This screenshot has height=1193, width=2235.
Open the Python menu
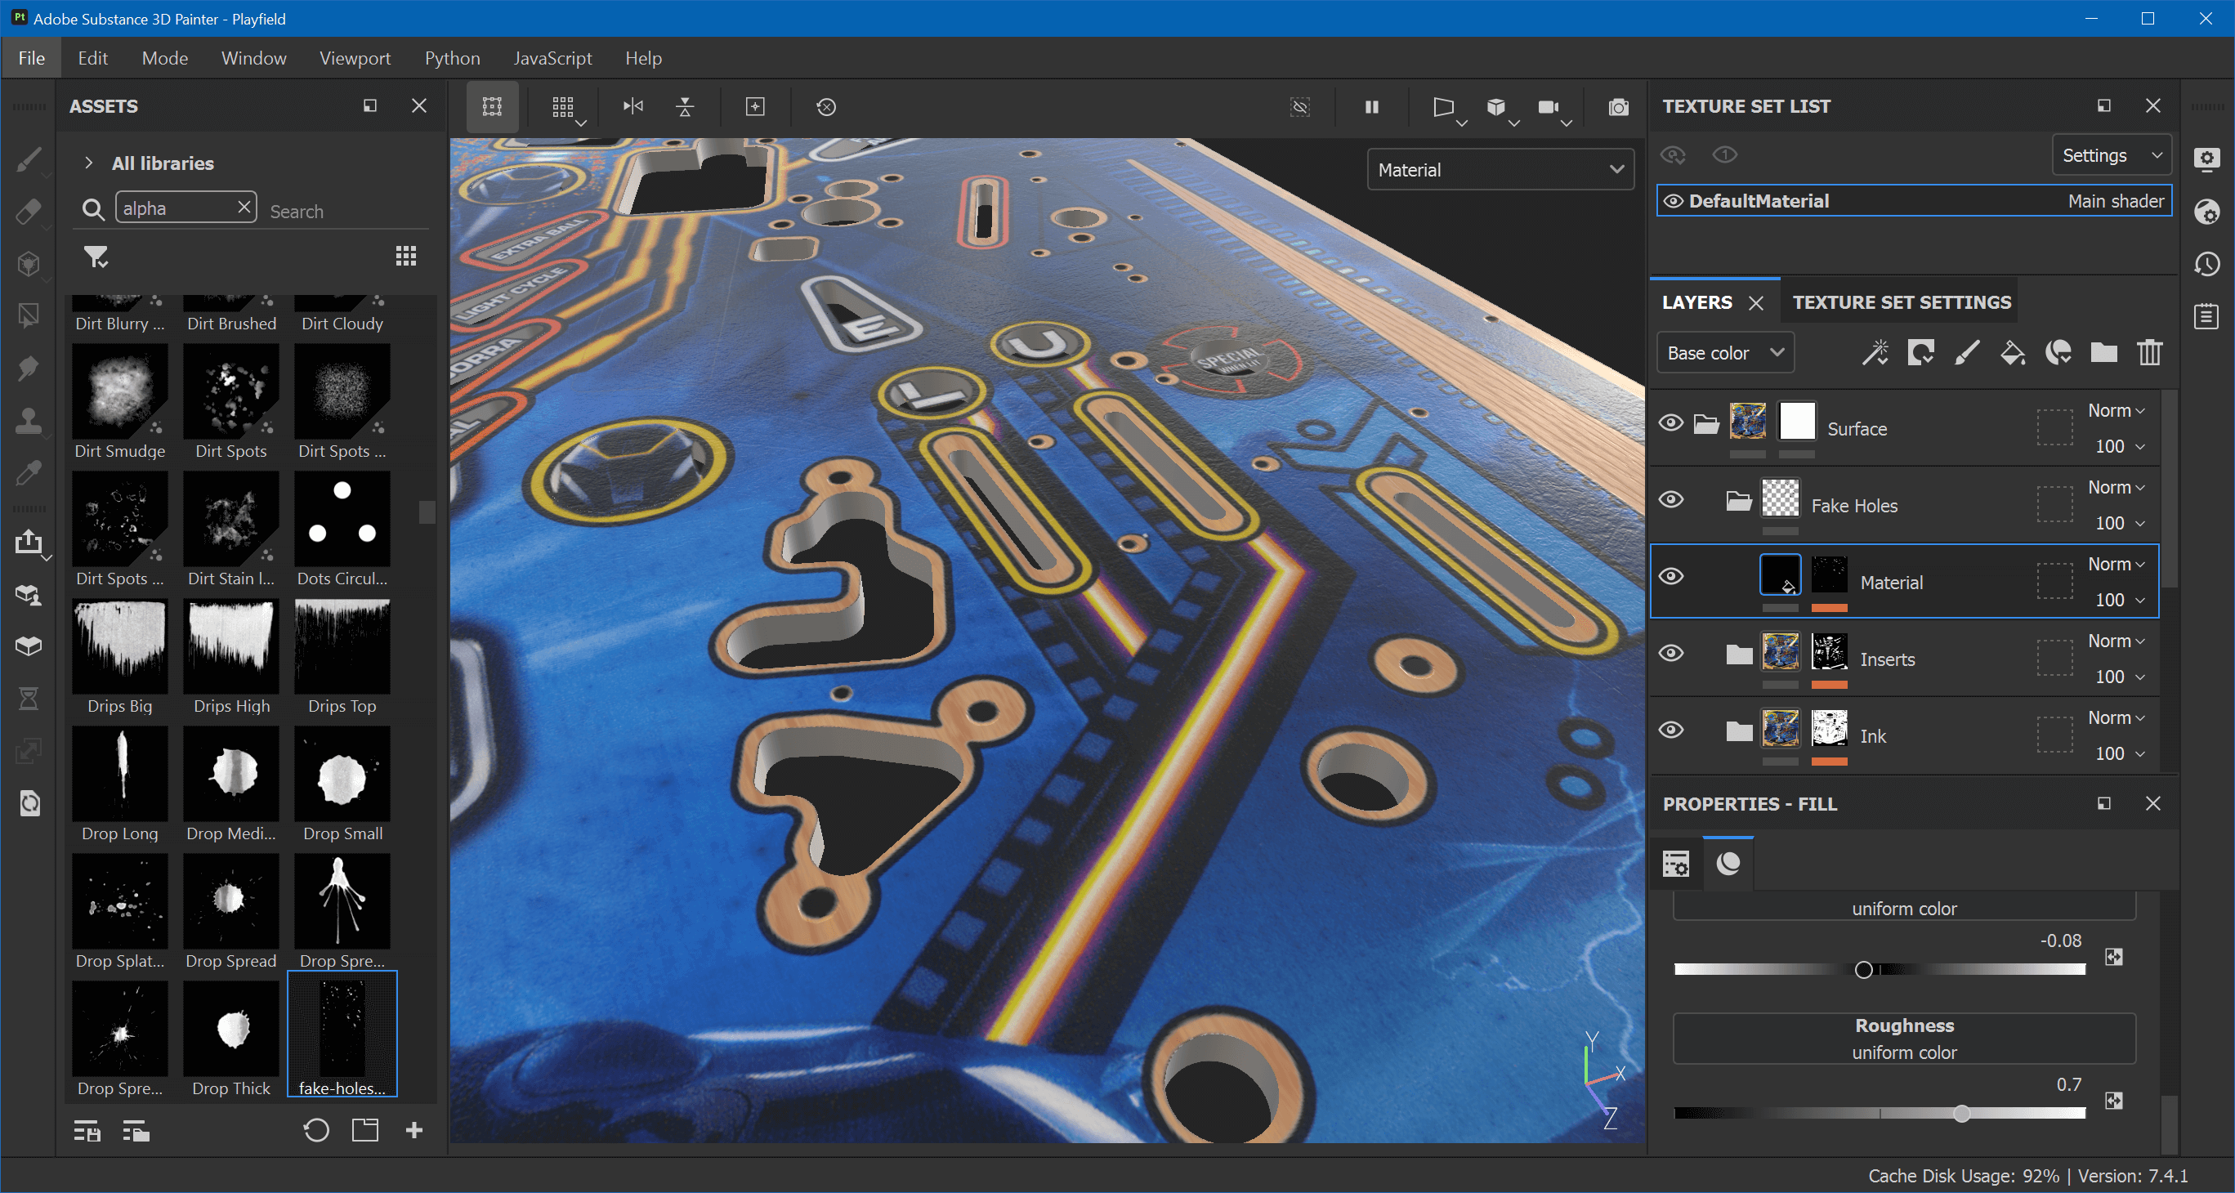coord(452,58)
